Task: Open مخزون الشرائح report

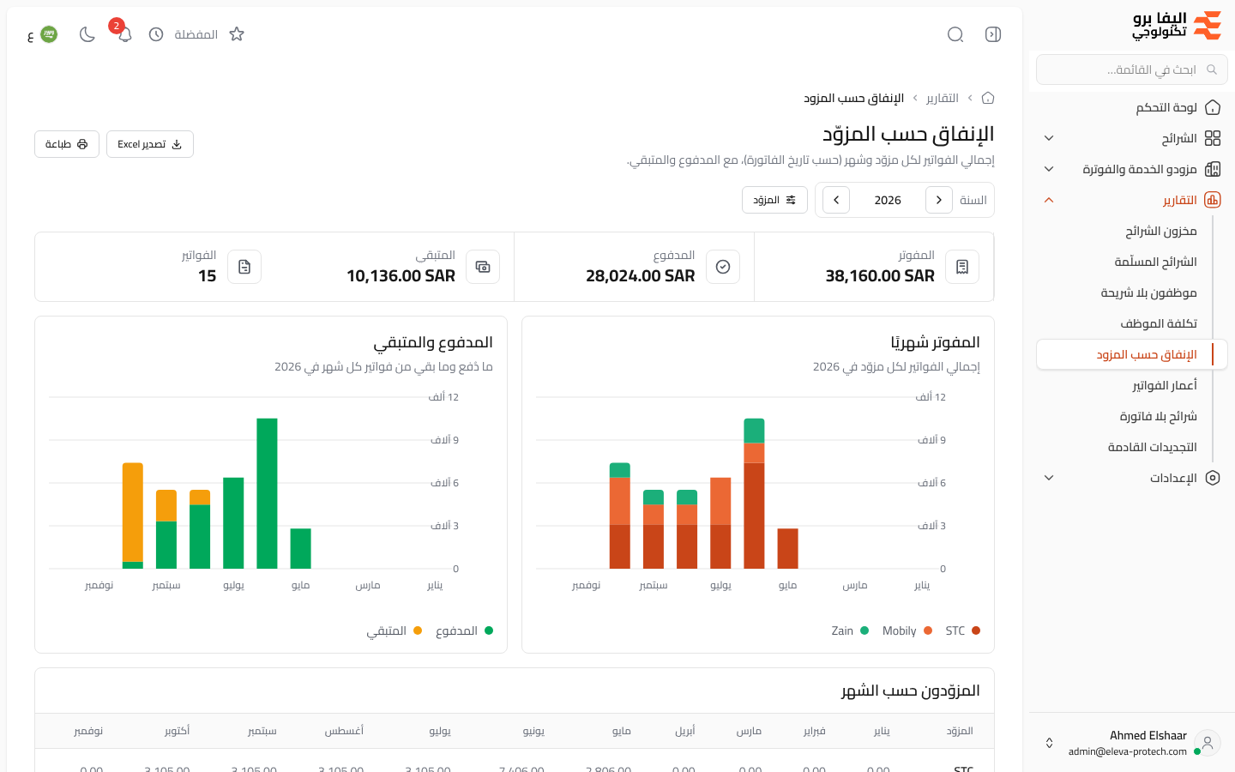Action: coord(1161,231)
